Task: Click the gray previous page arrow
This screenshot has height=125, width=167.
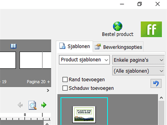Action: pos(20,105)
